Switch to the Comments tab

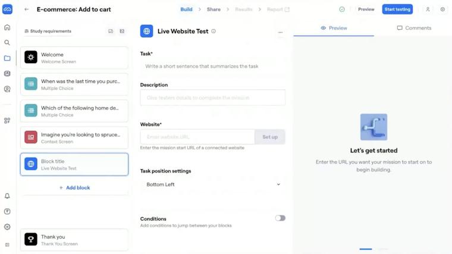pyautogui.click(x=414, y=28)
